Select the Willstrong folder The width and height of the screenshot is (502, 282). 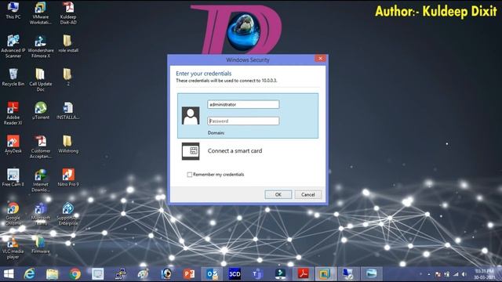click(68, 144)
